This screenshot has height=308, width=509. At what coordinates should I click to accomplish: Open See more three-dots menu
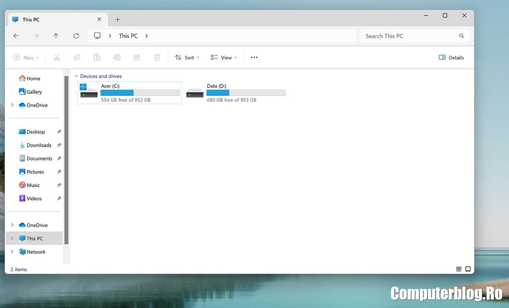tap(254, 58)
